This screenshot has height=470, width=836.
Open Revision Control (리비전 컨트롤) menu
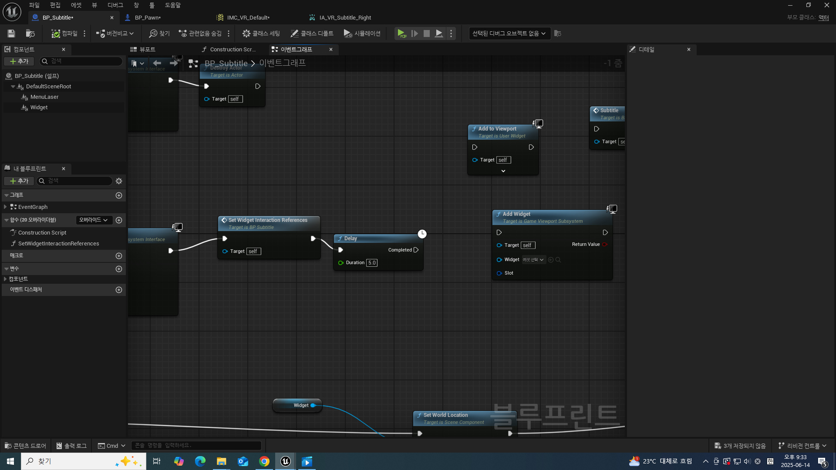point(802,446)
